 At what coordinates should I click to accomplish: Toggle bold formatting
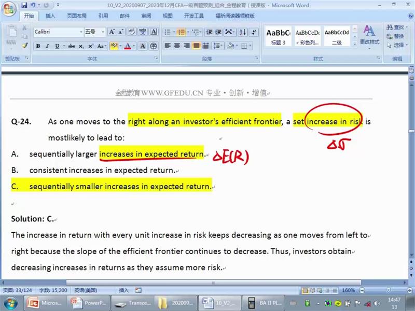click(x=38, y=46)
